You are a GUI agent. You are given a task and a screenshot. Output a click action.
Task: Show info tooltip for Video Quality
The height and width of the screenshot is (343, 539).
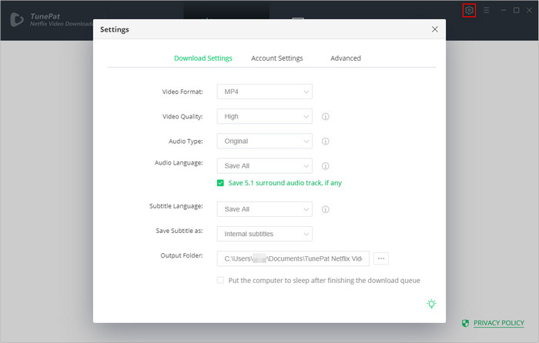(x=325, y=116)
